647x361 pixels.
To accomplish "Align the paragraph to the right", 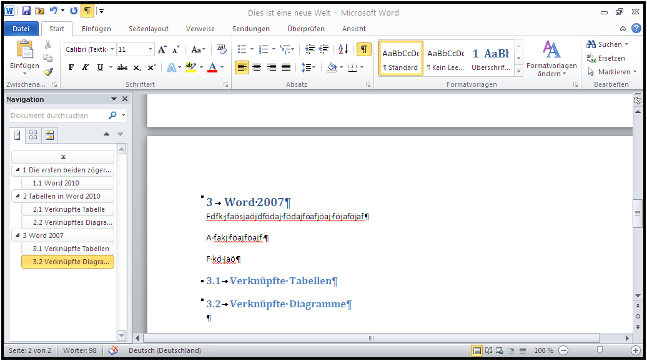I will pyautogui.click(x=271, y=67).
